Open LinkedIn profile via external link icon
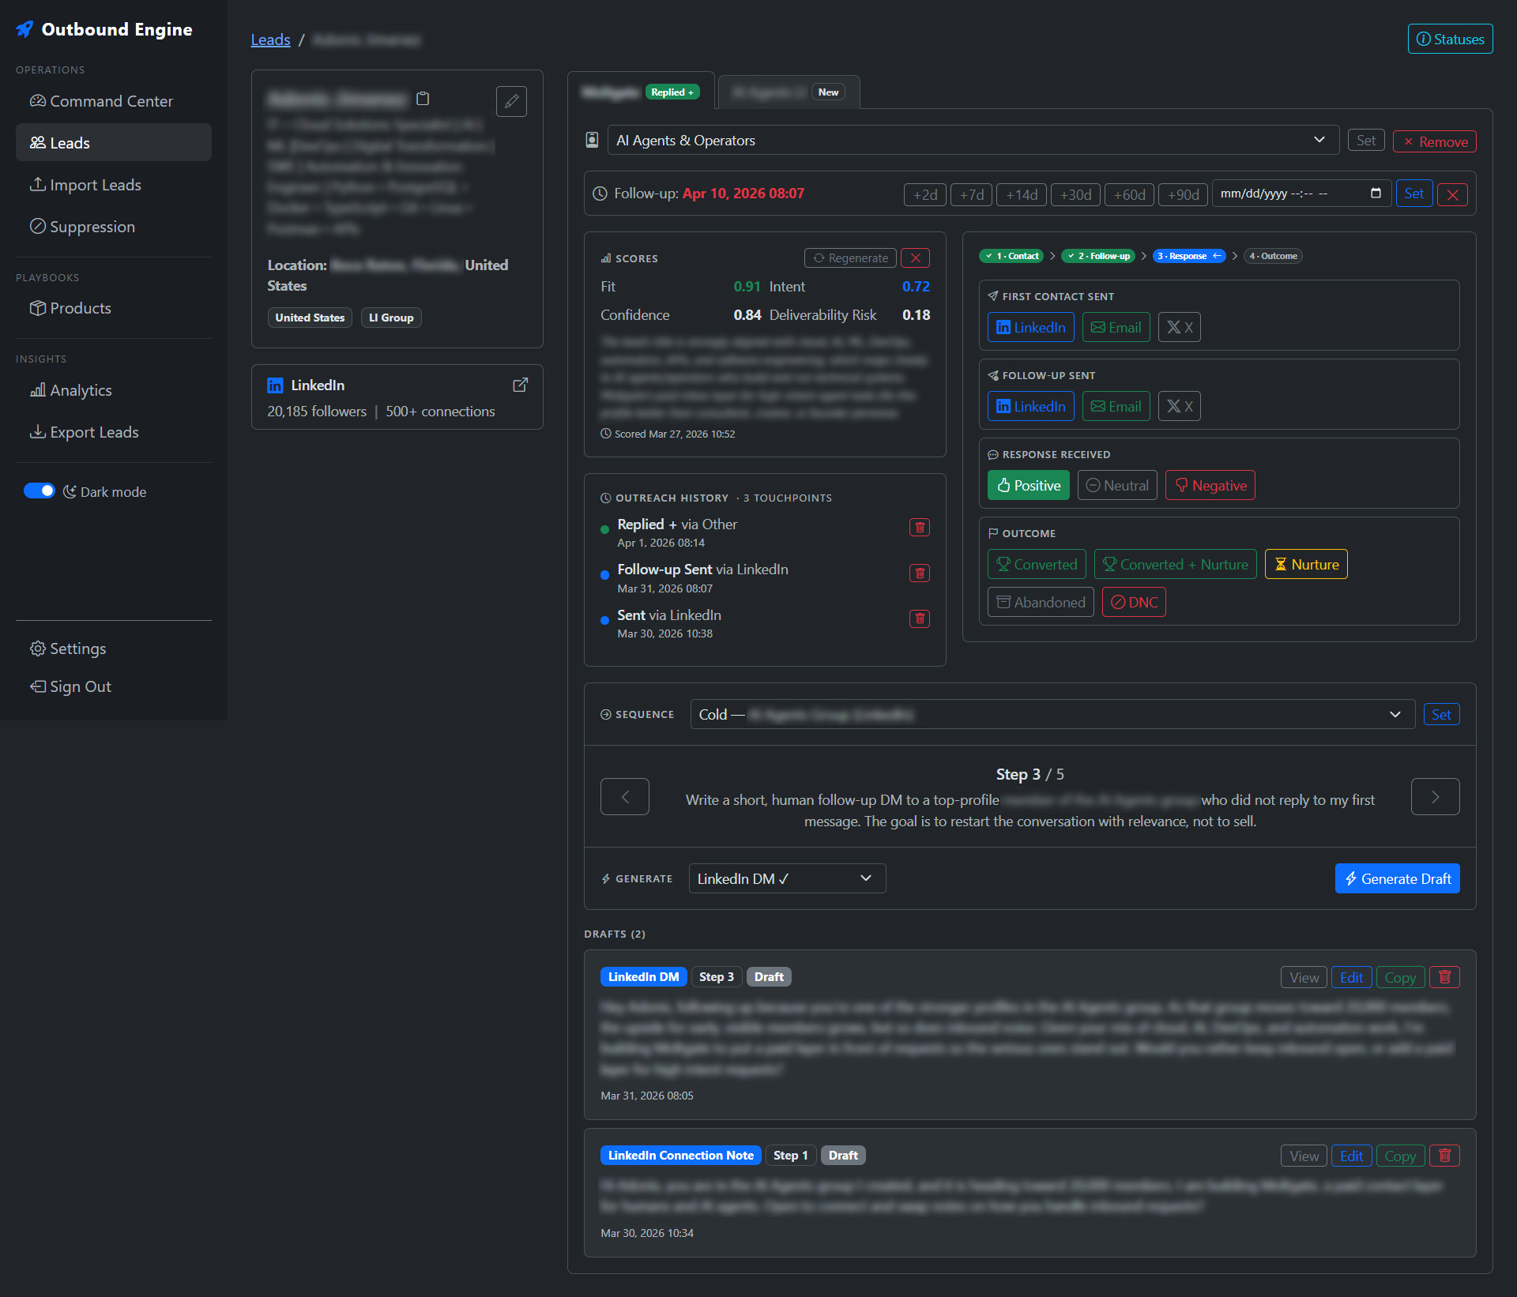 click(521, 385)
